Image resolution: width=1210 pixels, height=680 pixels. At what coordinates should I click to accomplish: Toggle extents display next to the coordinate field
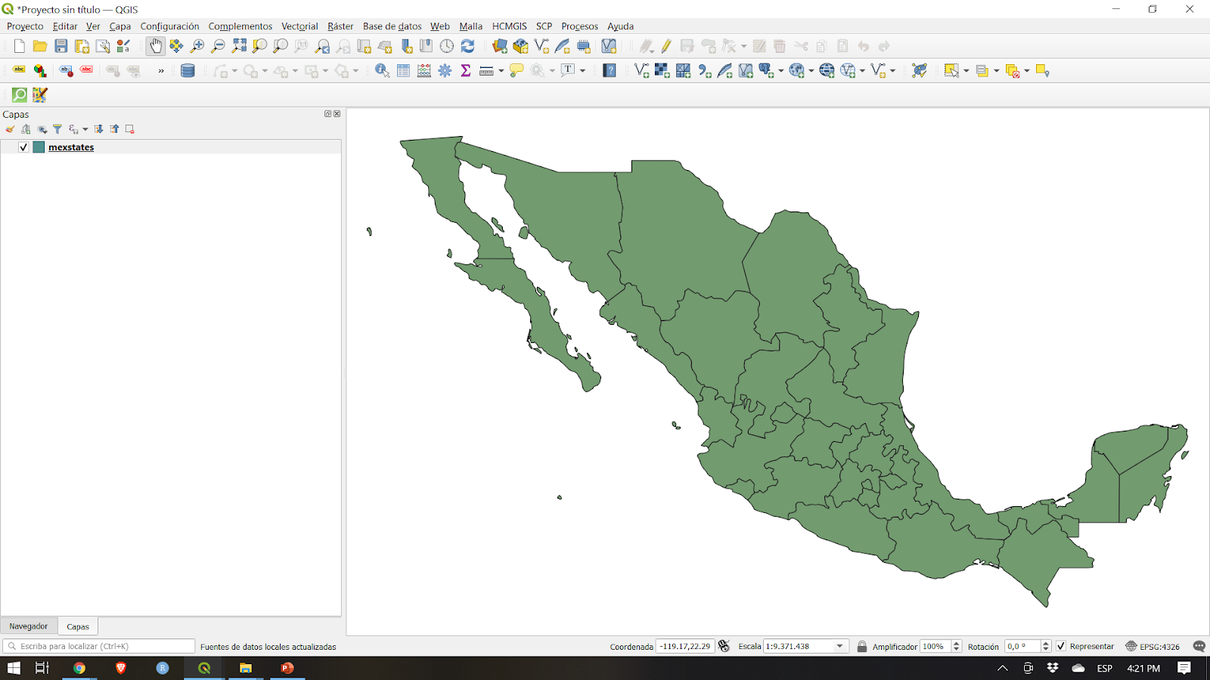[x=724, y=646]
